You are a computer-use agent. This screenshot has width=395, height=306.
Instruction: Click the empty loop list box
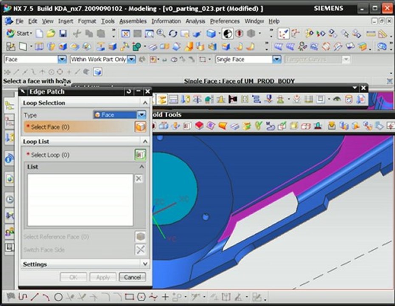coord(80,200)
